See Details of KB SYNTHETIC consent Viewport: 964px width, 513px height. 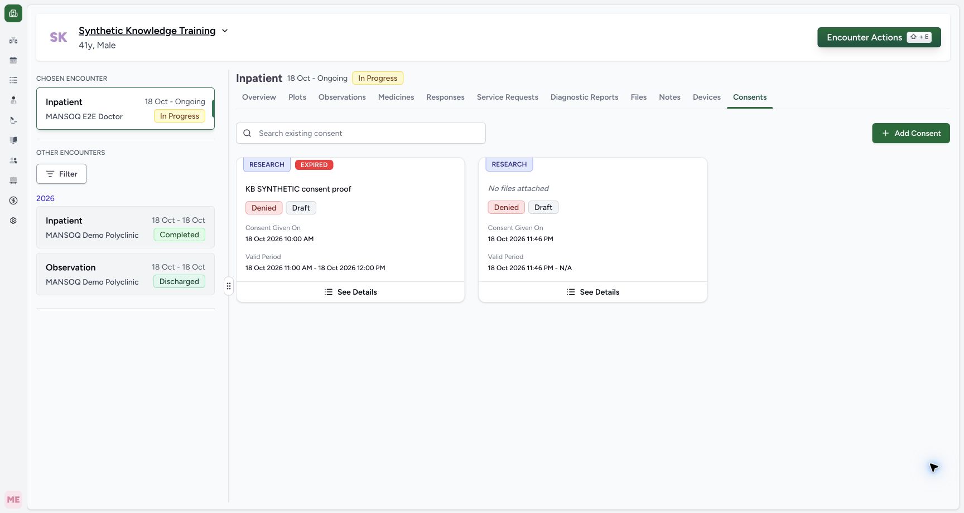click(350, 292)
